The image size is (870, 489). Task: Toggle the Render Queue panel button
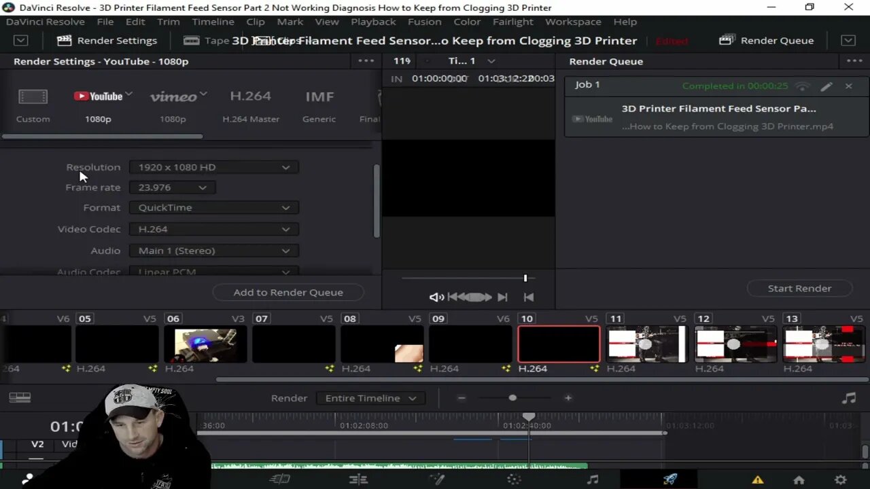coord(766,41)
